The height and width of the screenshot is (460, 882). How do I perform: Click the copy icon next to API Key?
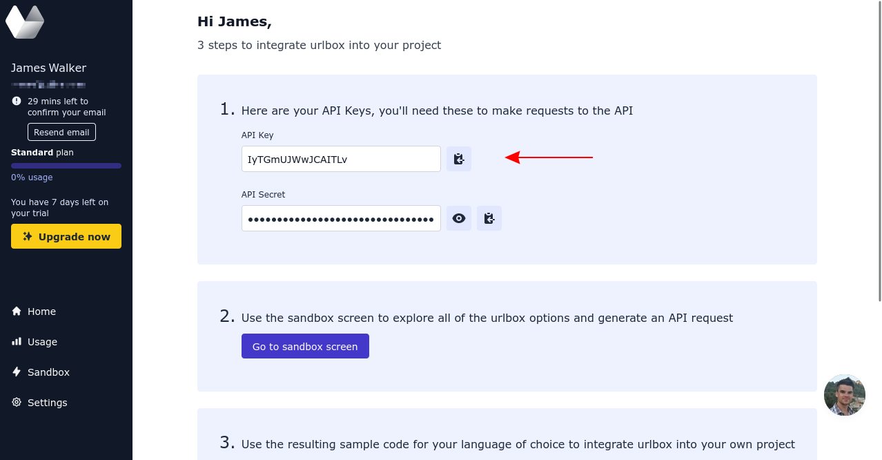458,159
